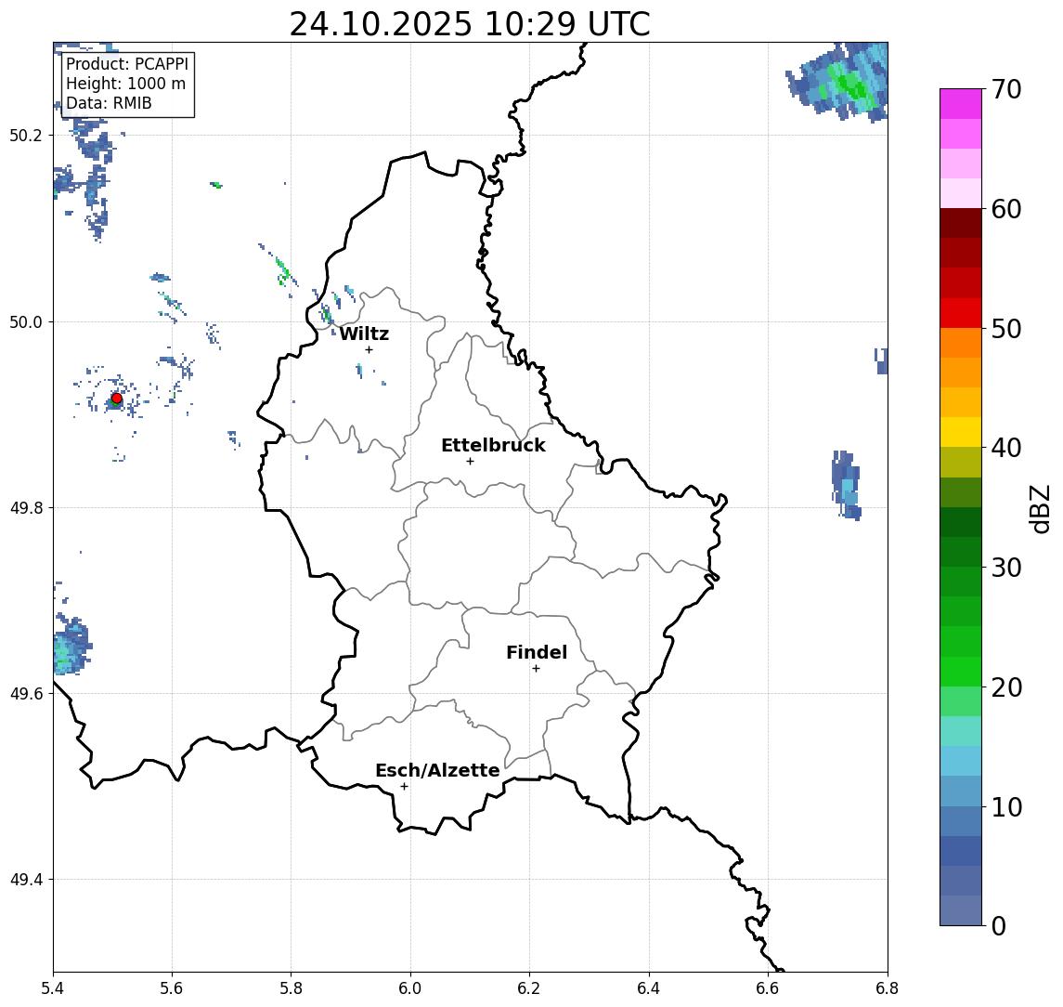Click the colorbar tick label 0
The height and width of the screenshot is (1007, 1063).
click(999, 925)
